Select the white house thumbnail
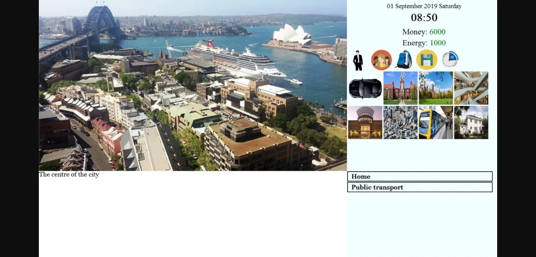Screen dimensions: 536x257 [471, 122]
